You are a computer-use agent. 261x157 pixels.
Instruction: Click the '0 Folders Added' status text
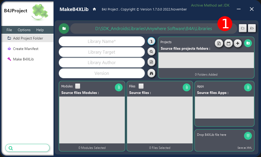[x=206, y=75]
